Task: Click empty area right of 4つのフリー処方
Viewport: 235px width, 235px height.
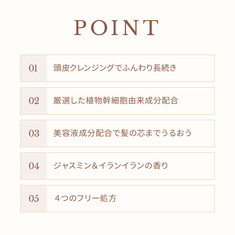Action: [165, 199]
